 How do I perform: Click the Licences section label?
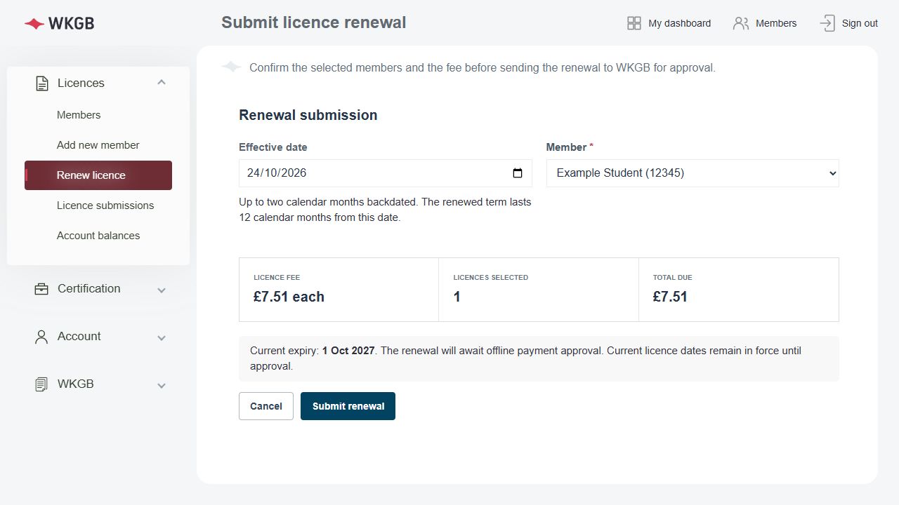81,83
